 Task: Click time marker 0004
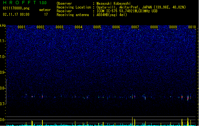point(78,27)
